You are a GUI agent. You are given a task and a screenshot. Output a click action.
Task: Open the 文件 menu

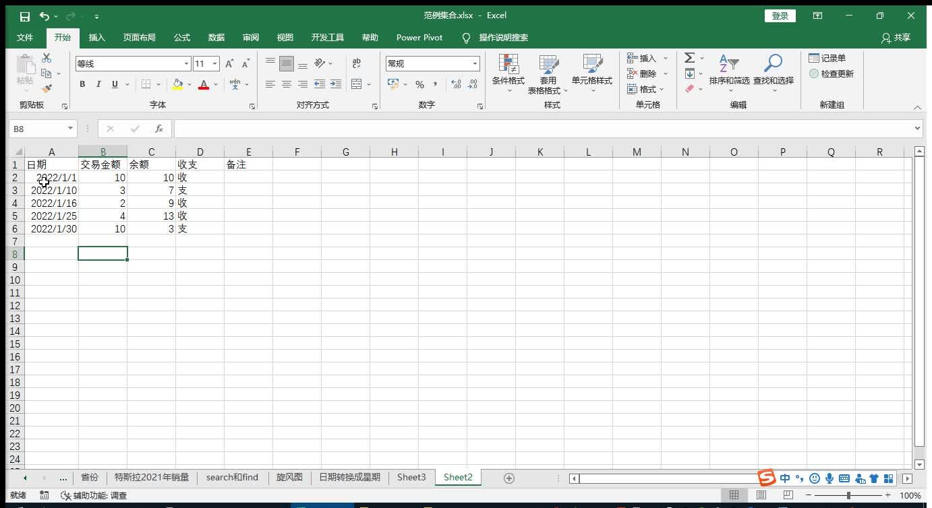(x=25, y=38)
